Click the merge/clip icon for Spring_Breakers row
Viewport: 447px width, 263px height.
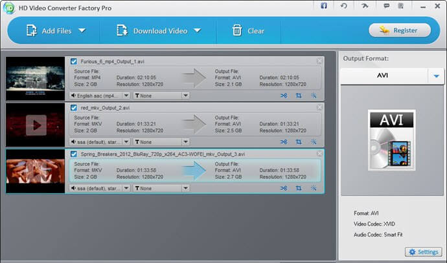point(284,188)
